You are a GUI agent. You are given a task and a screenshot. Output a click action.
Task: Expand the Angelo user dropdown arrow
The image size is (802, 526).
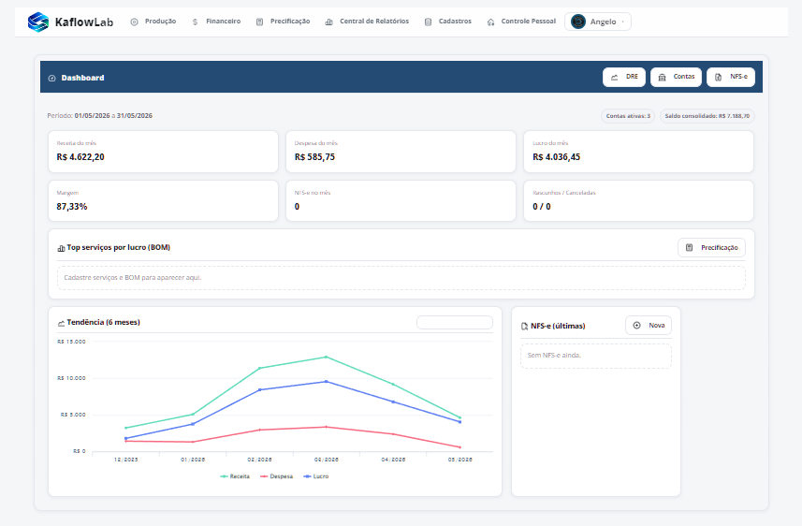tap(622, 22)
